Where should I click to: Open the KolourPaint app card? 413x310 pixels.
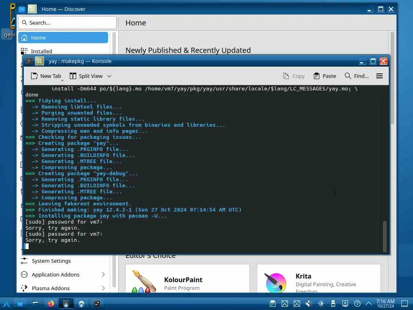(x=188, y=279)
